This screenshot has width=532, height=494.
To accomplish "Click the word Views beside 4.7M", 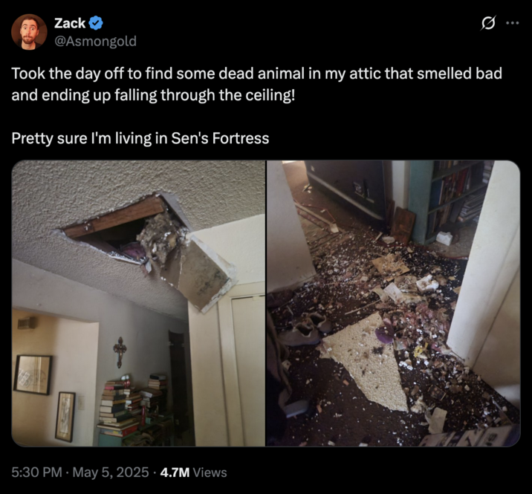I will click(210, 472).
